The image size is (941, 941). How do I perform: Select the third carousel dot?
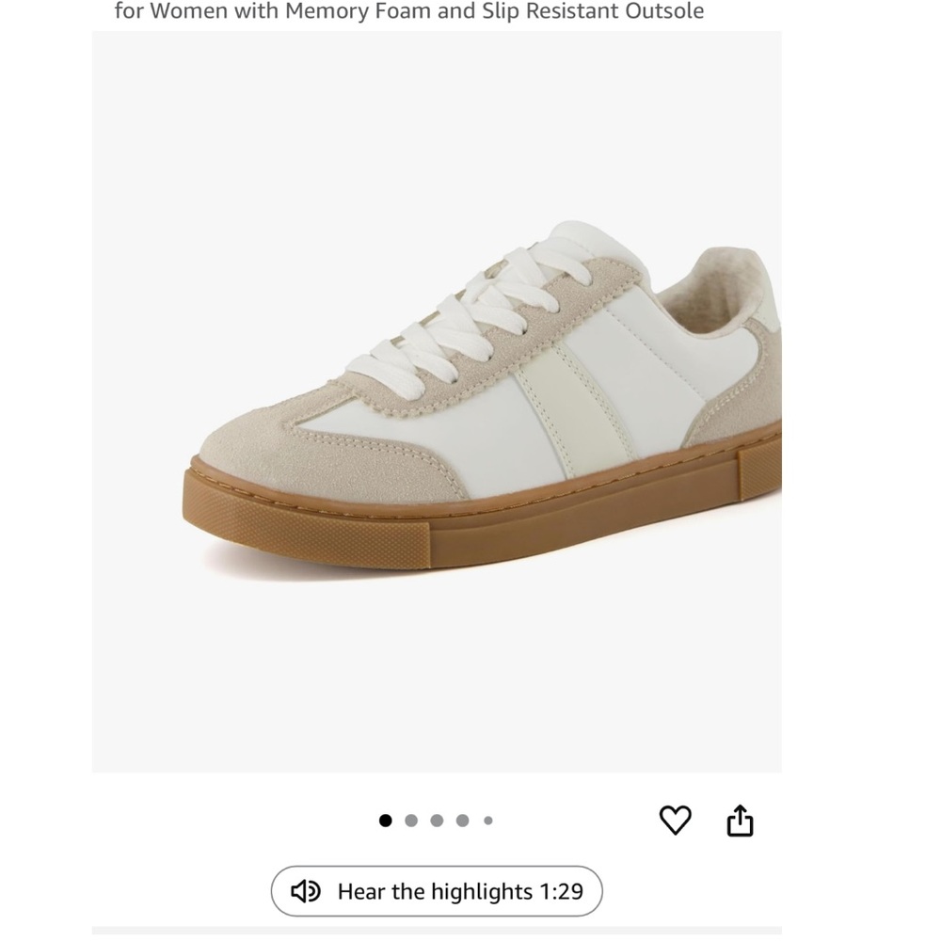pos(437,819)
